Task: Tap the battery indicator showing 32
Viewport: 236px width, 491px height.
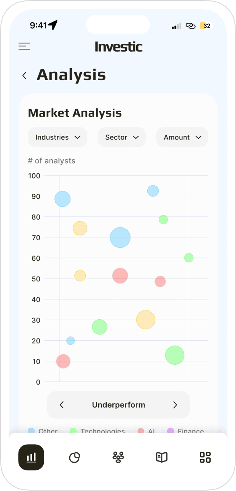Action: 205,25
